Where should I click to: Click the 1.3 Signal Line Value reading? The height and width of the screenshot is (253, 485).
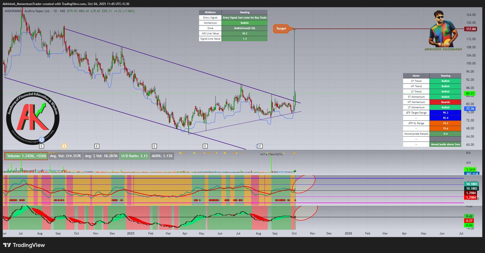(x=245, y=39)
